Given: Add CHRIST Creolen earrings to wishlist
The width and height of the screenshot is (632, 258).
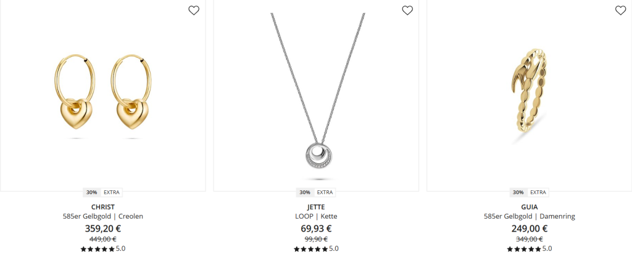Looking at the screenshot, I should coord(194,10).
